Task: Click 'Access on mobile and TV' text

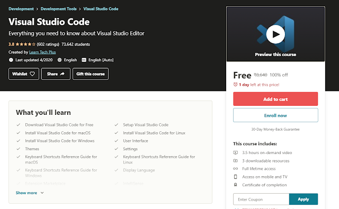Action: [x=265, y=177]
